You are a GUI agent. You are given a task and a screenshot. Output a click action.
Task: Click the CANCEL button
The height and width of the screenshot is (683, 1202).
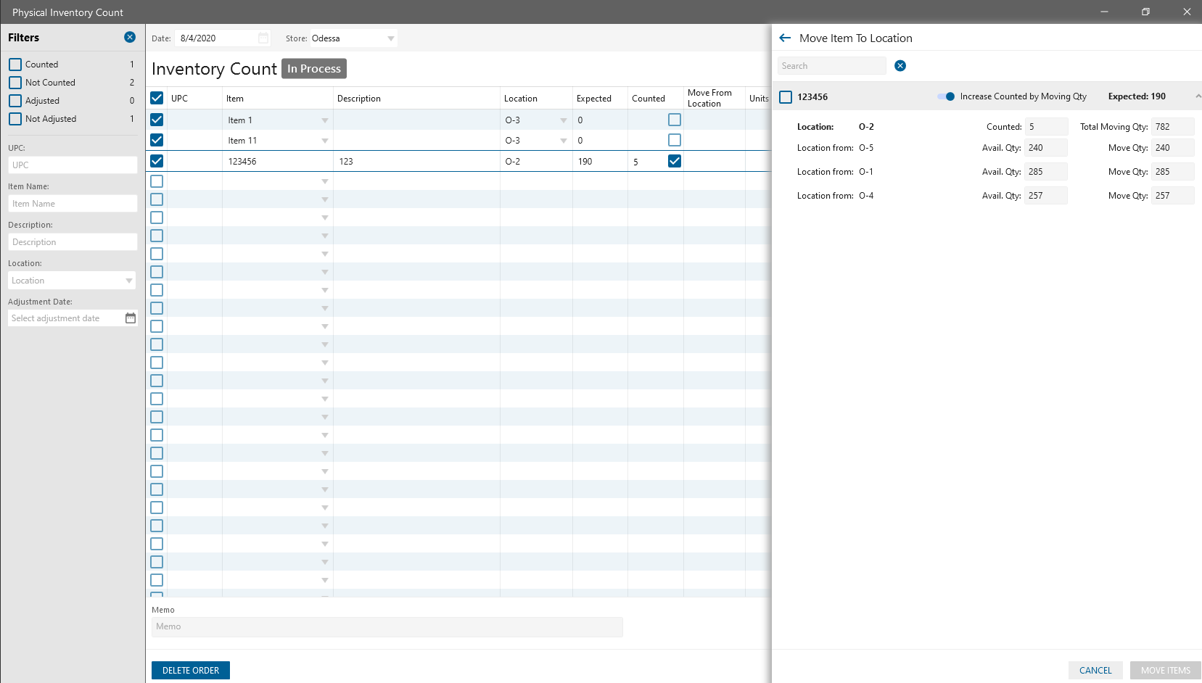pos(1095,671)
